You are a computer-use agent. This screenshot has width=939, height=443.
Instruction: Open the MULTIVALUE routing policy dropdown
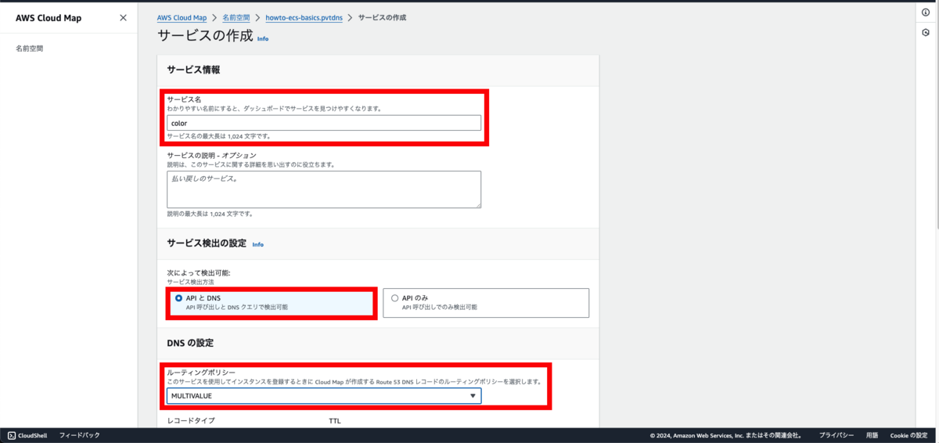[324, 396]
